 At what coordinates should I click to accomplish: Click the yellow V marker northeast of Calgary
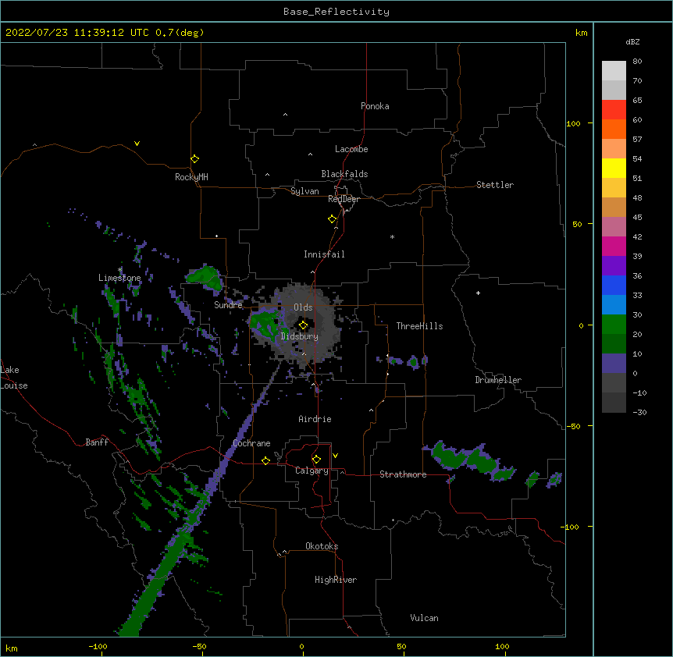pyautogui.click(x=335, y=456)
